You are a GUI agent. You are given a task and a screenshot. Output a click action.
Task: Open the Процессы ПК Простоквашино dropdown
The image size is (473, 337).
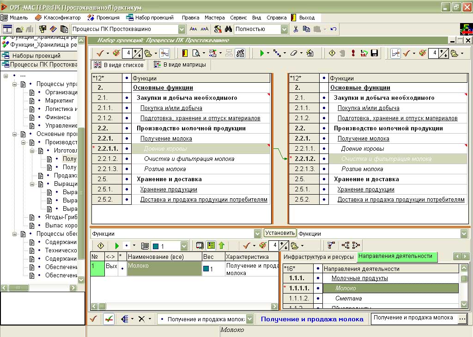point(182,29)
